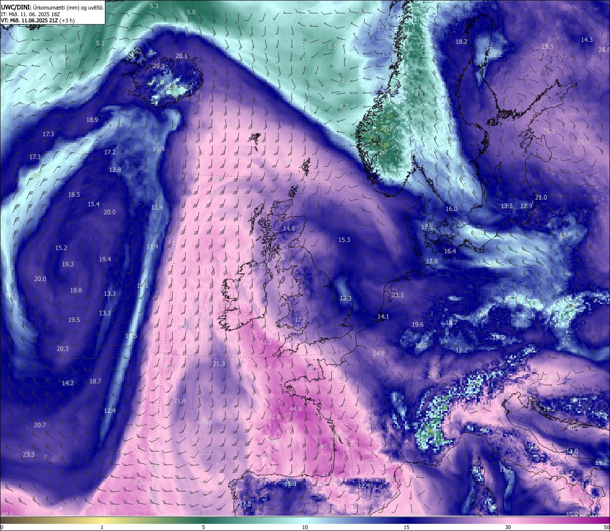Click the 41.2 value label
This screenshot has width=610, height=531.
point(266,342)
